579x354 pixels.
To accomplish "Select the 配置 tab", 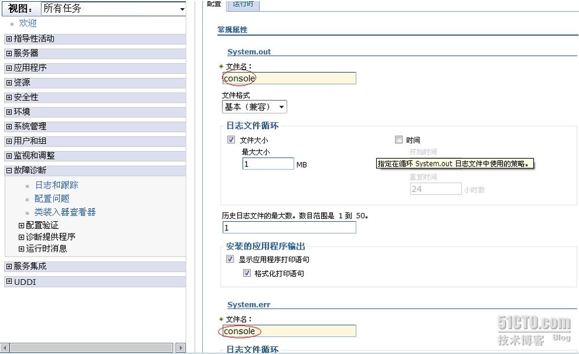I will [213, 5].
